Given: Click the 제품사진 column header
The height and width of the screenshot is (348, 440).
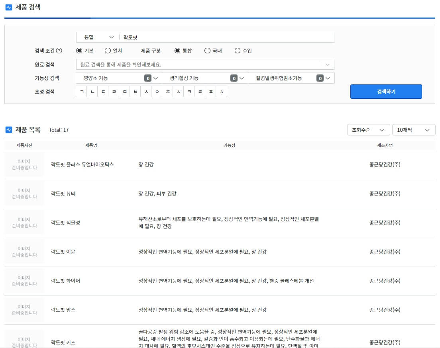Looking at the screenshot, I should point(24,145).
